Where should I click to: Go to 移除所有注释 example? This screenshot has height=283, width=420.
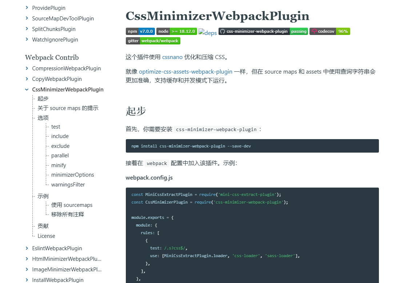[x=68, y=214]
